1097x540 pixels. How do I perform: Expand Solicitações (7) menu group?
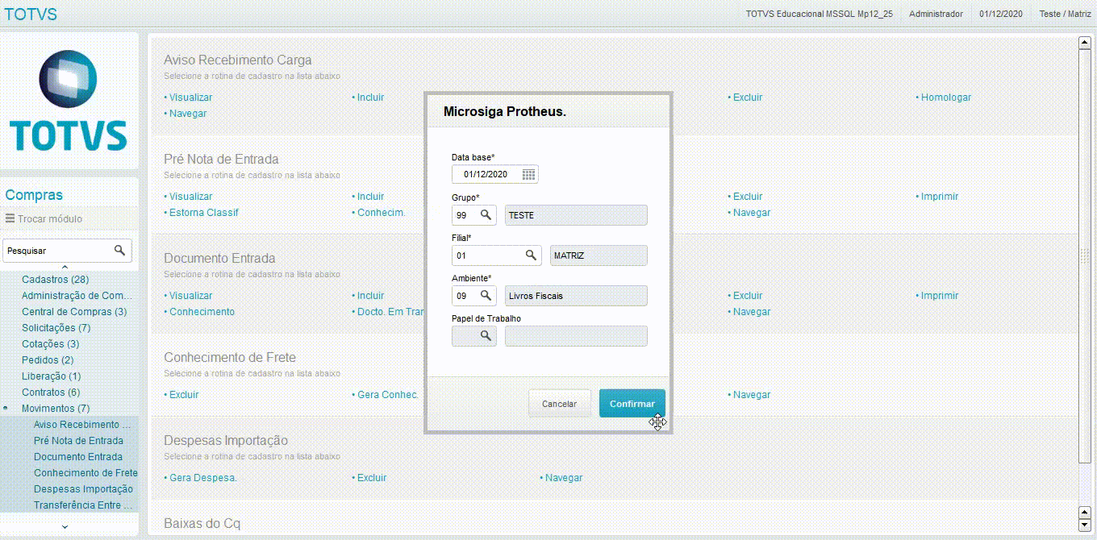56,328
